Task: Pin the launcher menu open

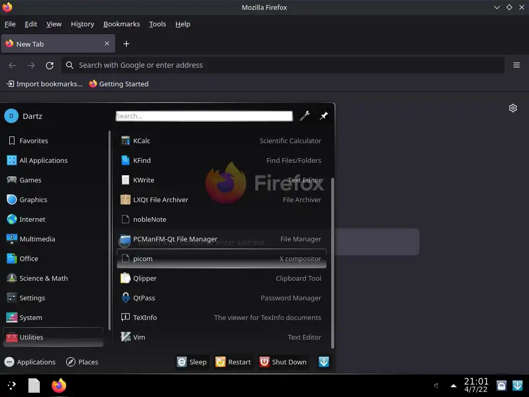Action: point(324,116)
